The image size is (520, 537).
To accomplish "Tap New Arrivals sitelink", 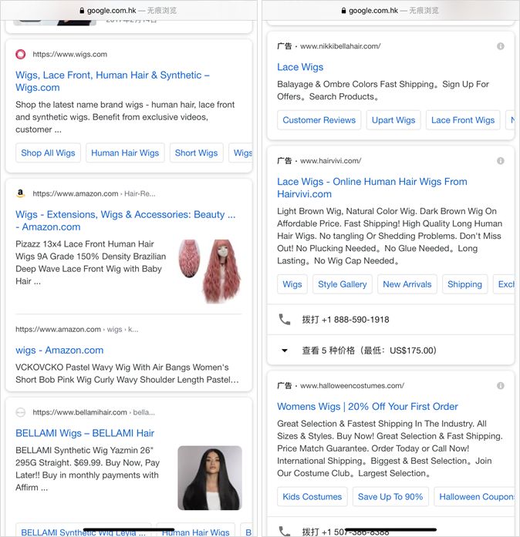I will (407, 284).
